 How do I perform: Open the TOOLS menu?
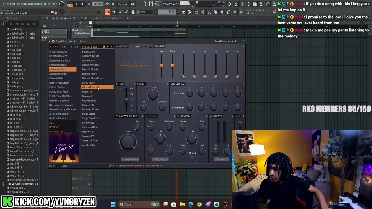click(47, 4)
